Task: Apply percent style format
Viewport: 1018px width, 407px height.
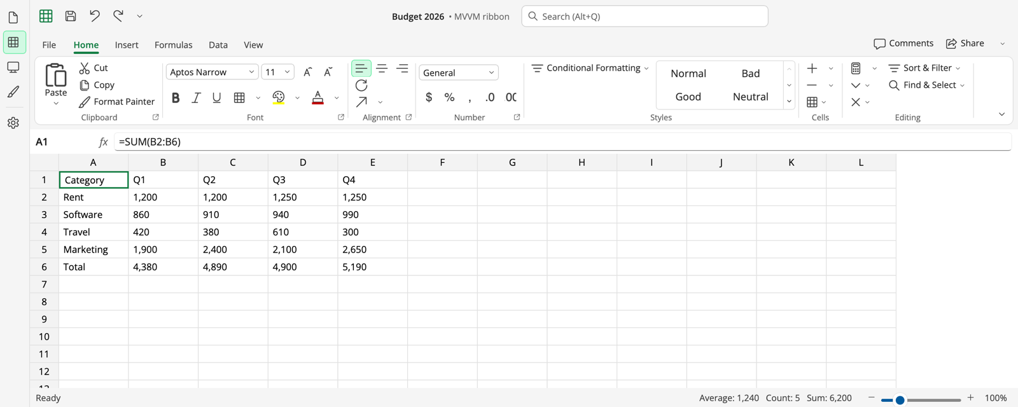Action: pos(449,97)
